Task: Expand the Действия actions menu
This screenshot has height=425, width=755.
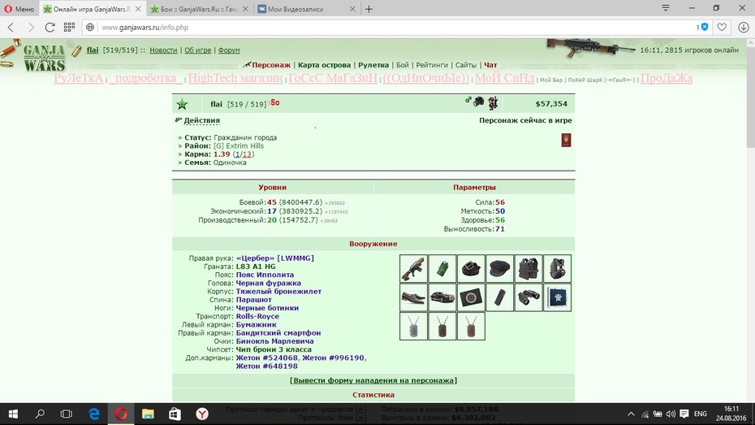Action: click(202, 120)
